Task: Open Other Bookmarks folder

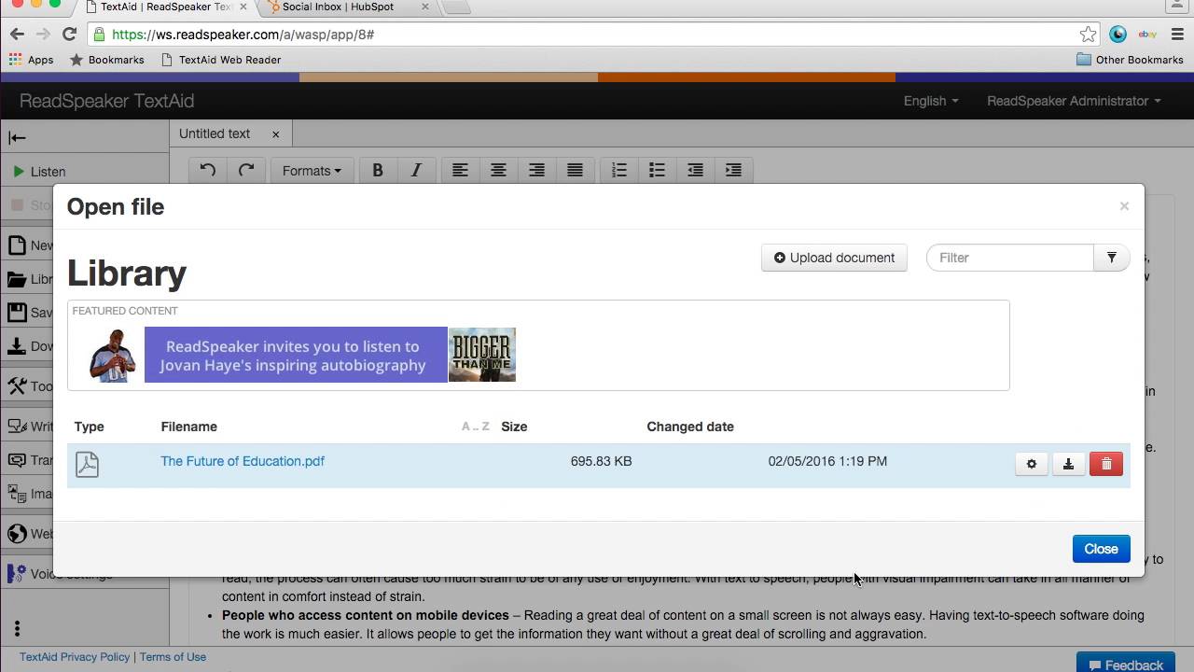Action: [x=1130, y=60]
